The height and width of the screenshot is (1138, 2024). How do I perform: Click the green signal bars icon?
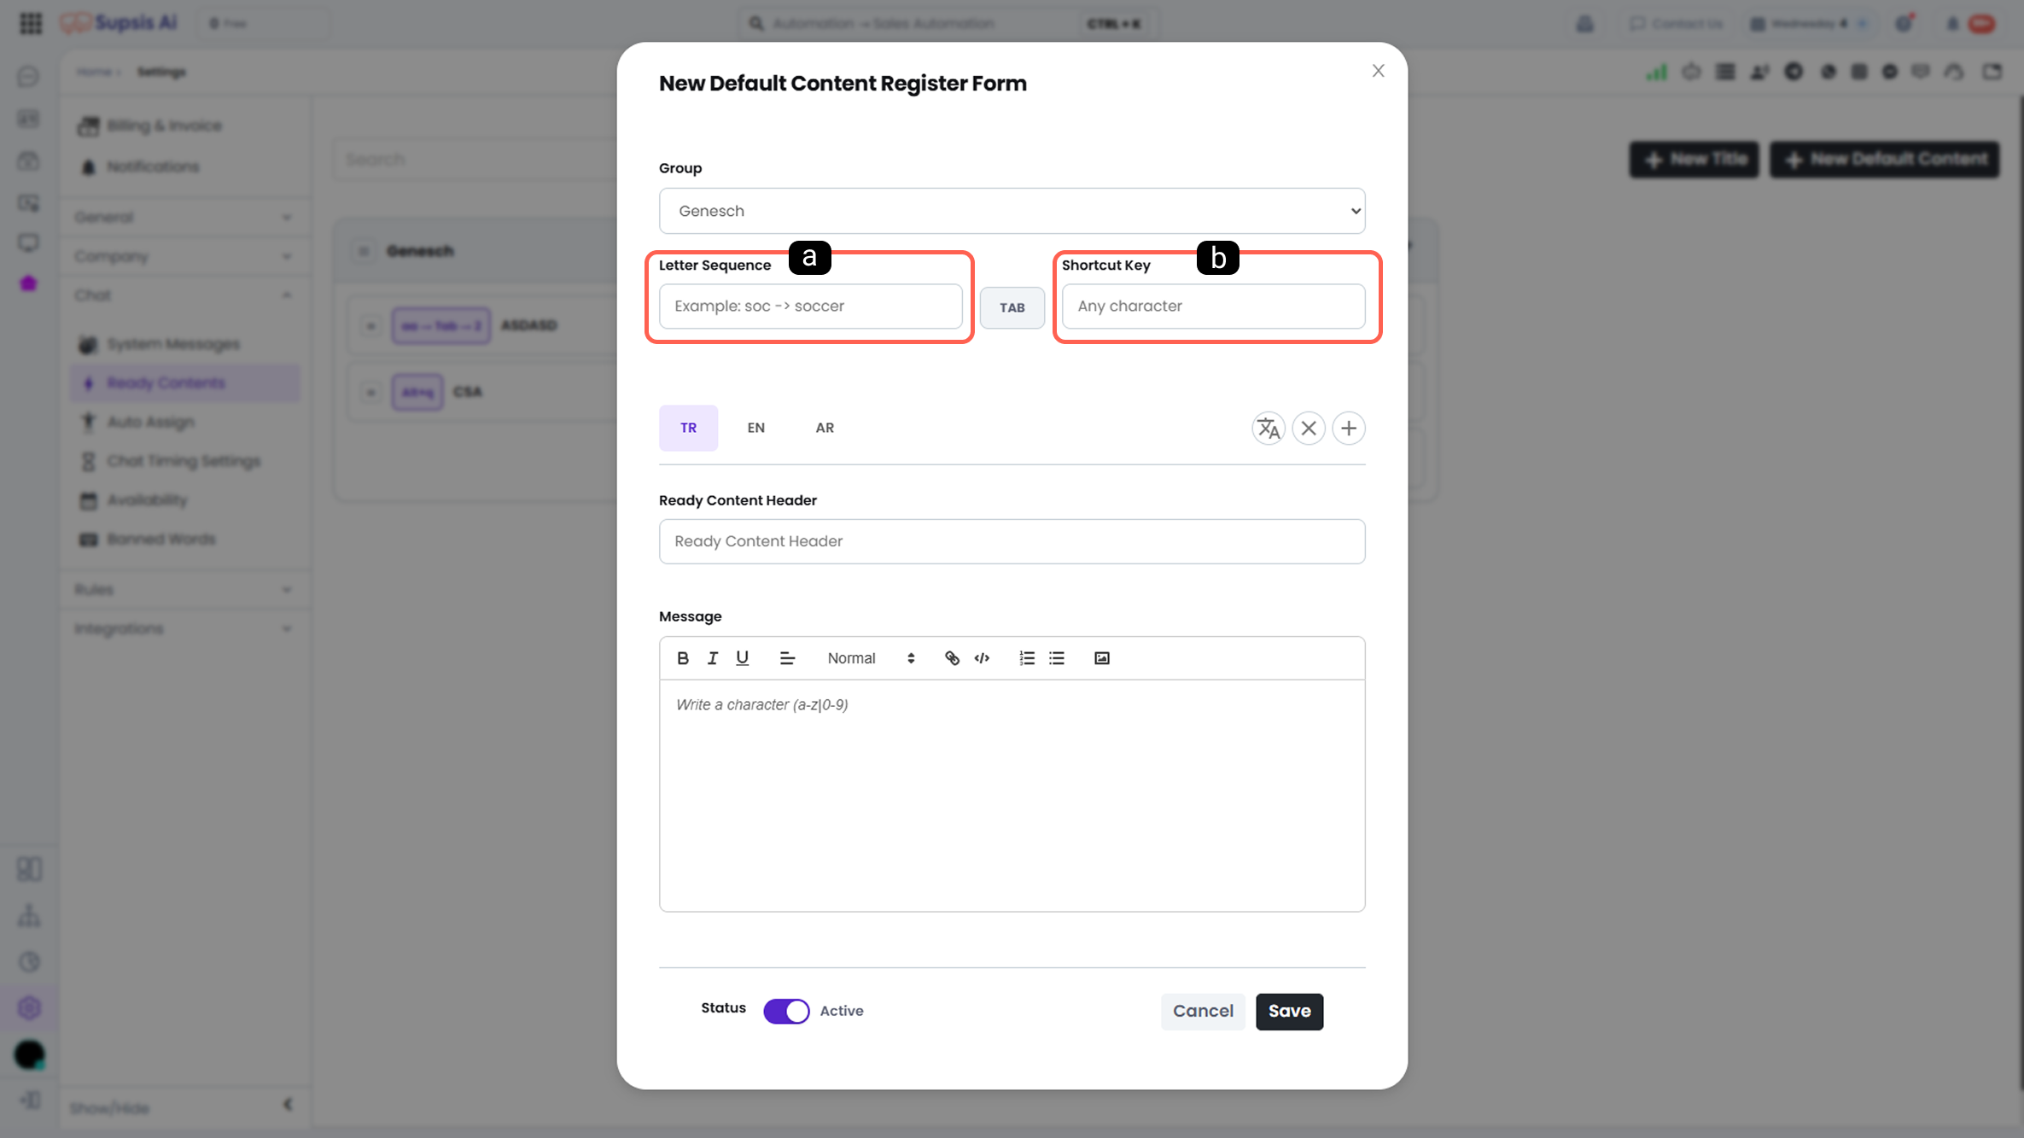(1657, 72)
